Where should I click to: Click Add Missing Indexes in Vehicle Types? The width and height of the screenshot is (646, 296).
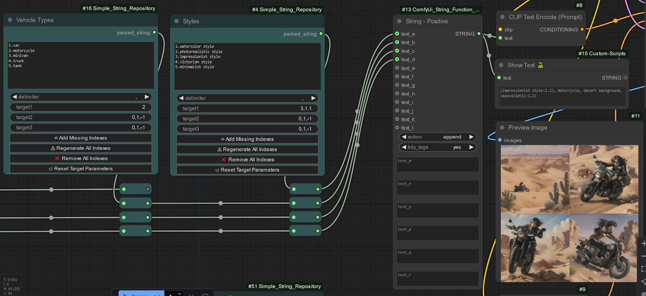tap(81, 138)
